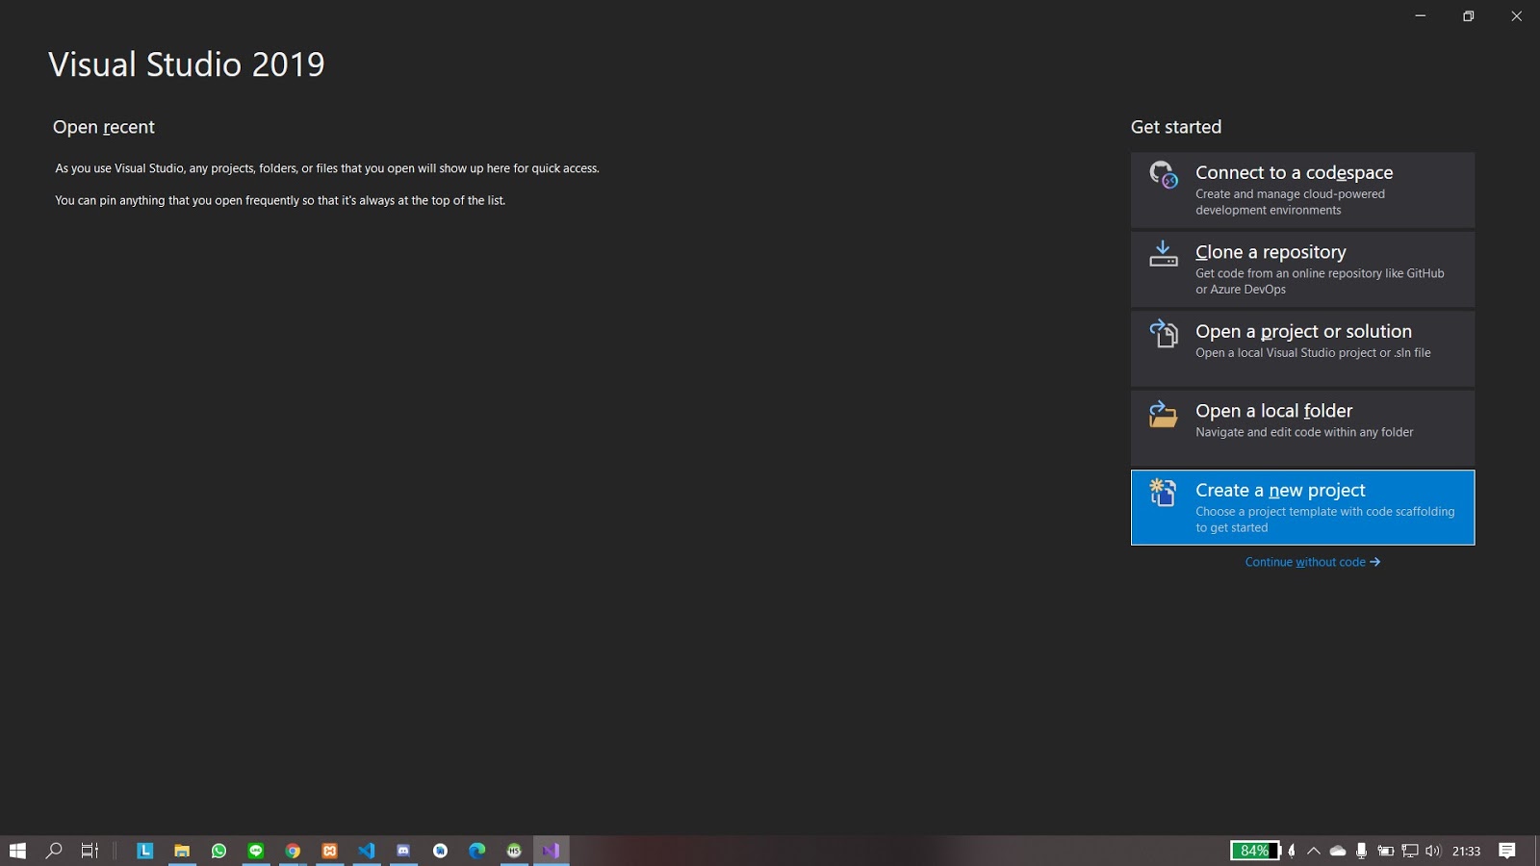Image resolution: width=1540 pixels, height=866 pixels.
Task: Click the 'Open recent' heading
Action: click(x=104, y=127)
